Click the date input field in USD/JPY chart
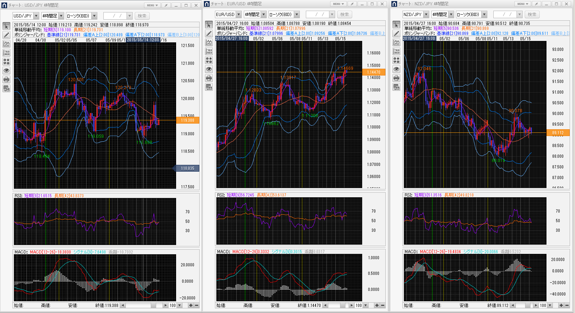575x313 pixels. pyautogui.click(x=115, y=16)
